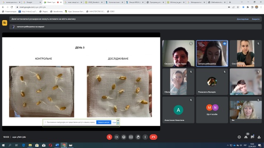Open Microsoft Edge from the taskbar
264x148 pixels.
[24, 145]
